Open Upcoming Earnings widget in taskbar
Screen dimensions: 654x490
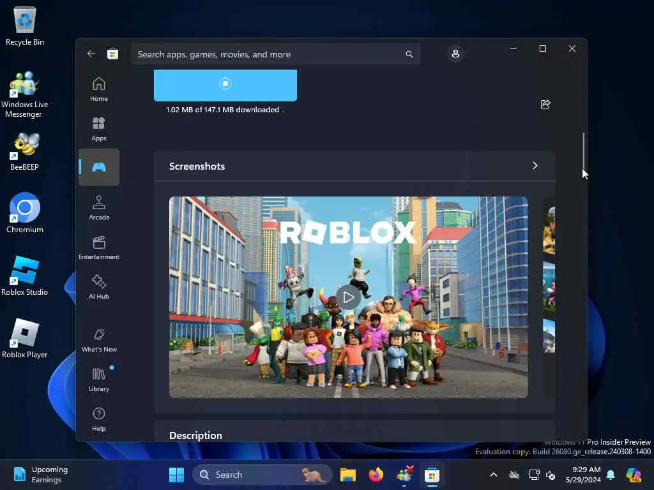40,475
